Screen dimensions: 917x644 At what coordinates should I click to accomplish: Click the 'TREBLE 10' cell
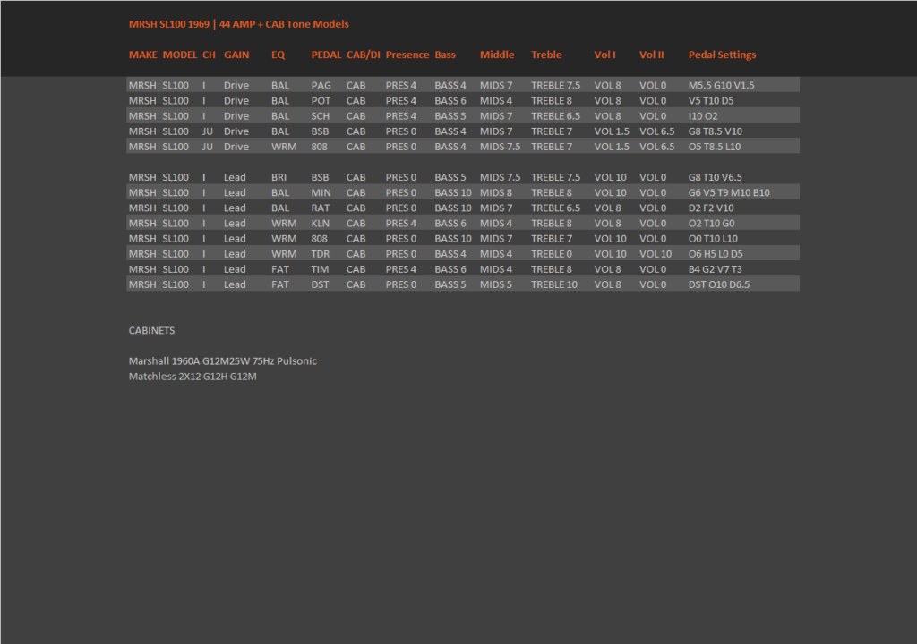click(x=553, y=284)
